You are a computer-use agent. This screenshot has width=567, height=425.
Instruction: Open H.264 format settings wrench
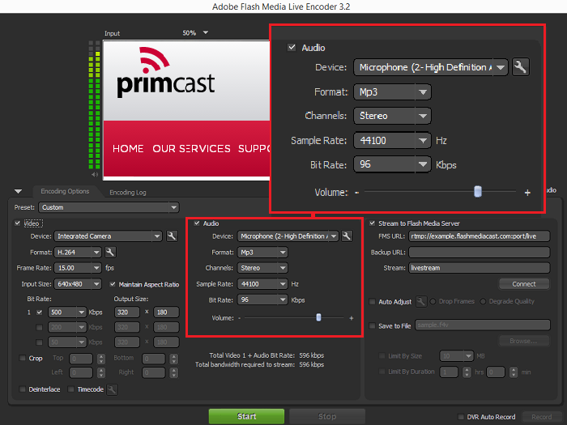click(110, 252)
